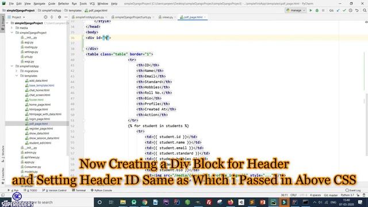
Task: Open the File menu
Action: 11,4
